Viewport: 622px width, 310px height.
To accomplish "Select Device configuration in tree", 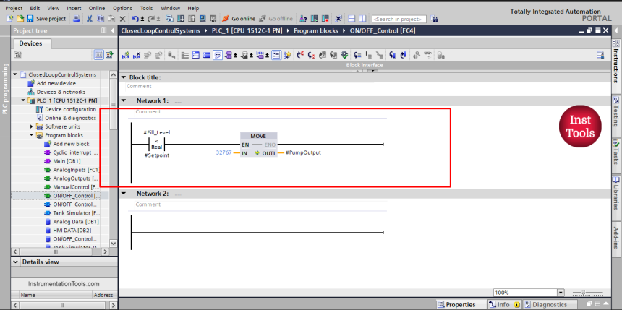I will [67, 109].
